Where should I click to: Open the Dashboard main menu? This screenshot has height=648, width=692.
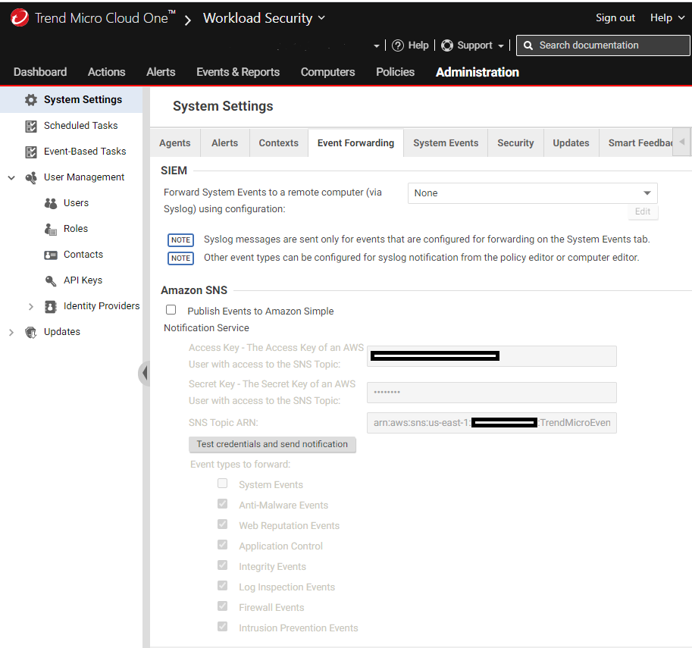coord(40,72)
